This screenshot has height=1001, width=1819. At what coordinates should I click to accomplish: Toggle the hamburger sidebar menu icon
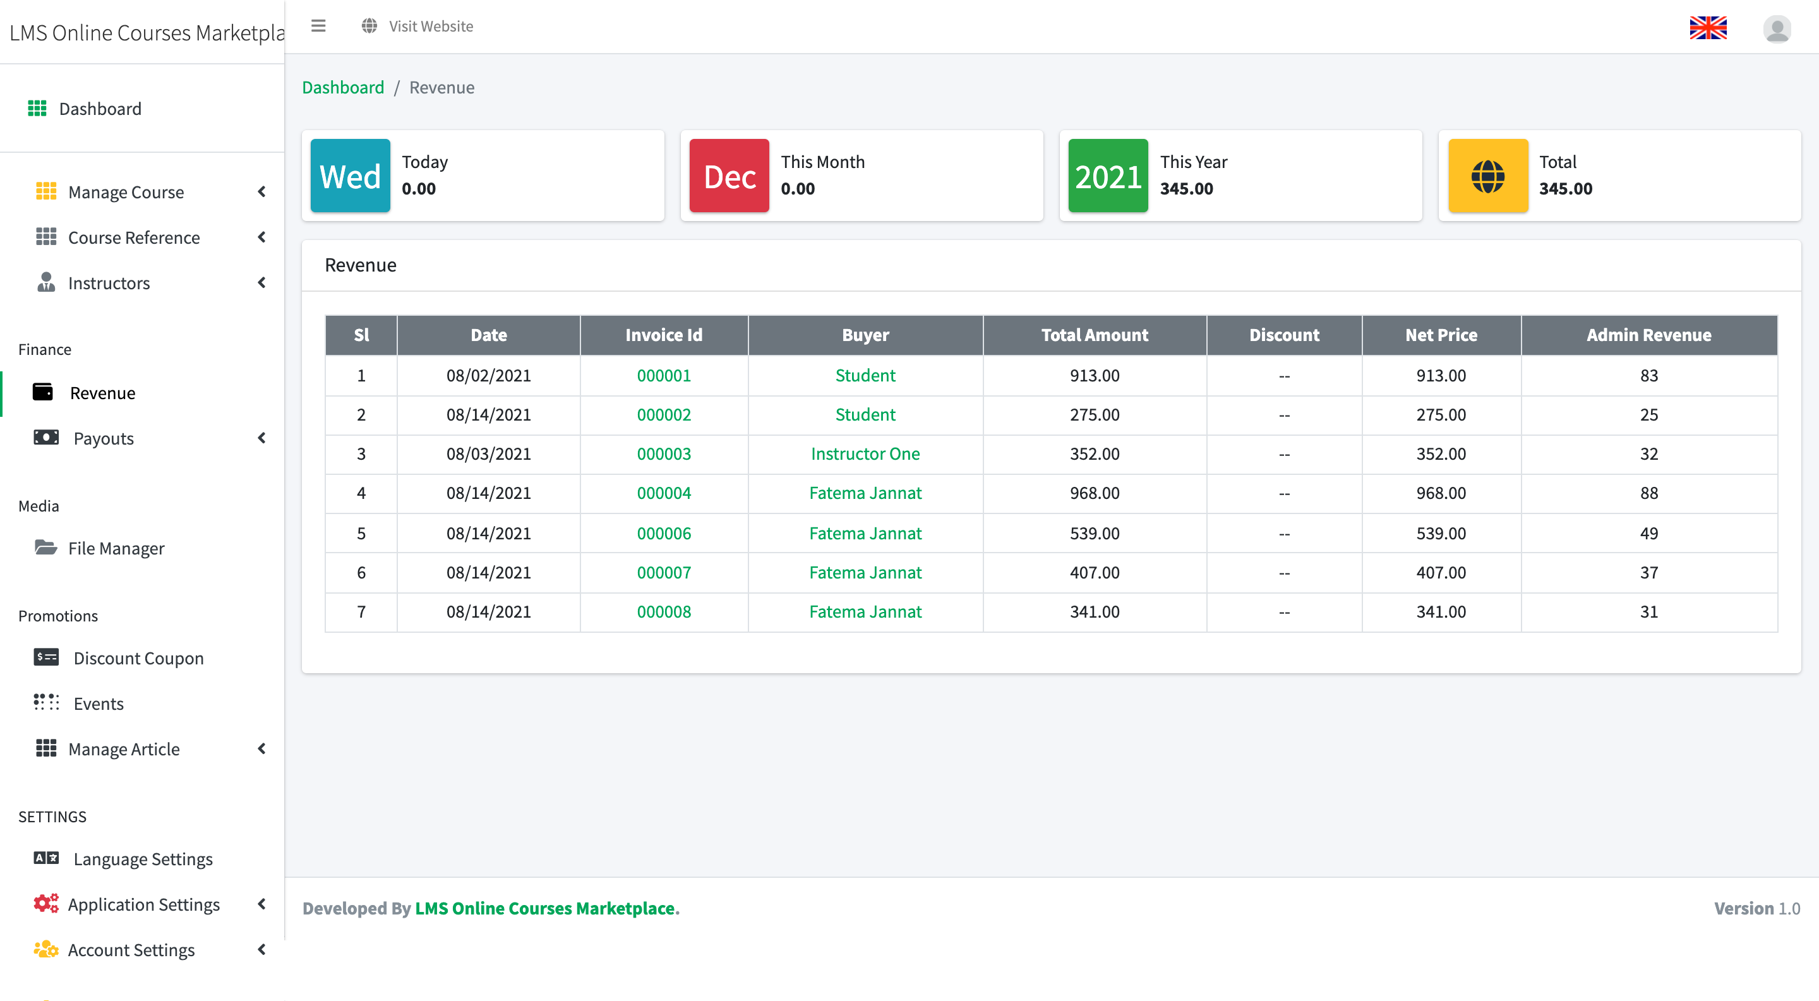coord(318,26)
